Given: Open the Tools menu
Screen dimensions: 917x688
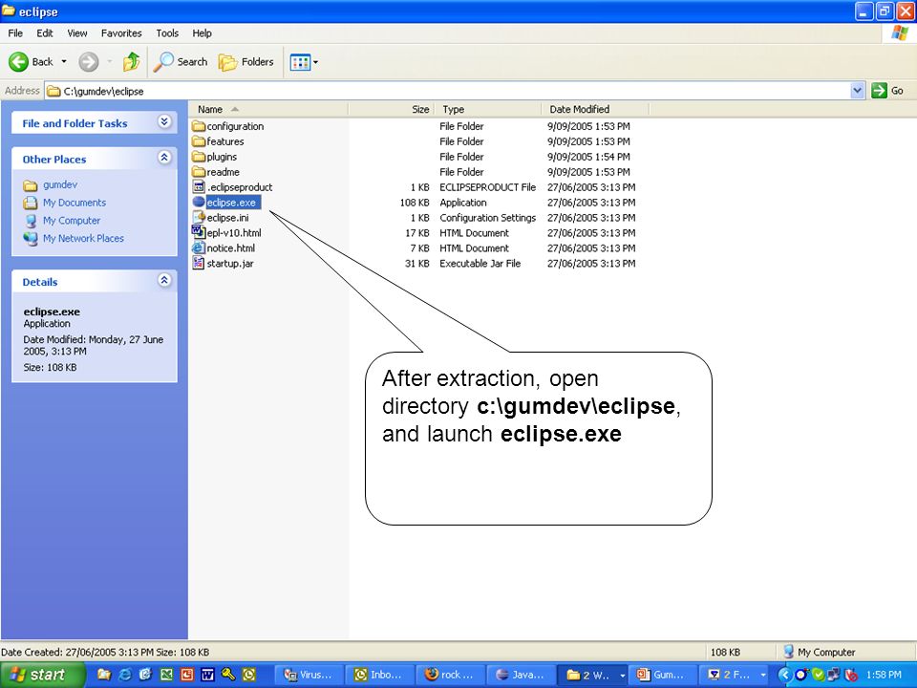Looking at the screenshot, I should click(x=167, y=33).
